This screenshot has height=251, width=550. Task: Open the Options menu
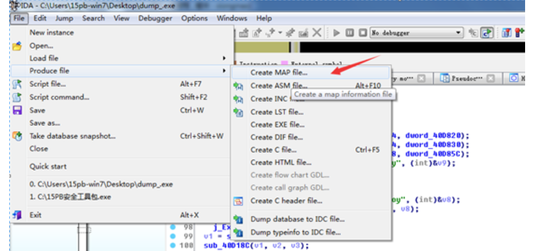tap(194, 18)
